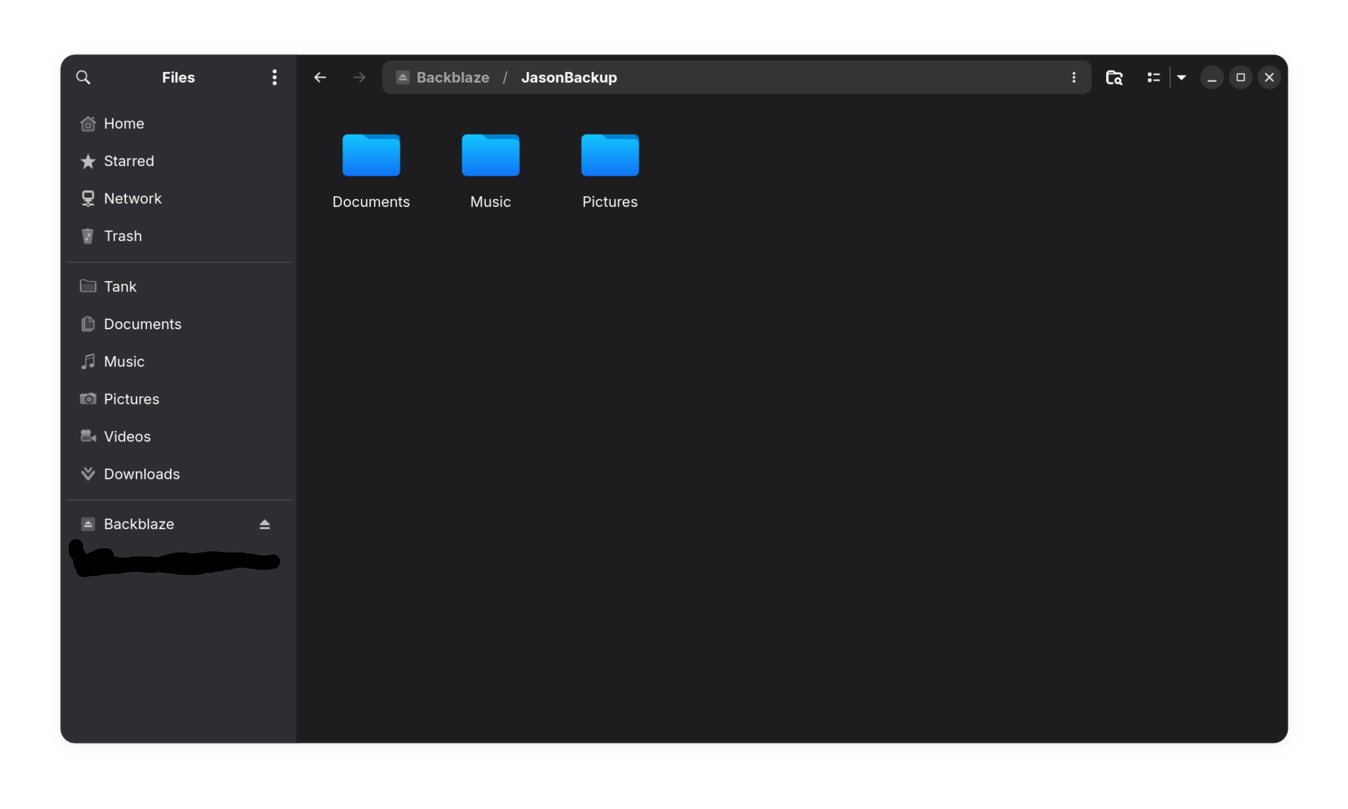Go to Downloads sidebar entry

[x=141, y=474]
